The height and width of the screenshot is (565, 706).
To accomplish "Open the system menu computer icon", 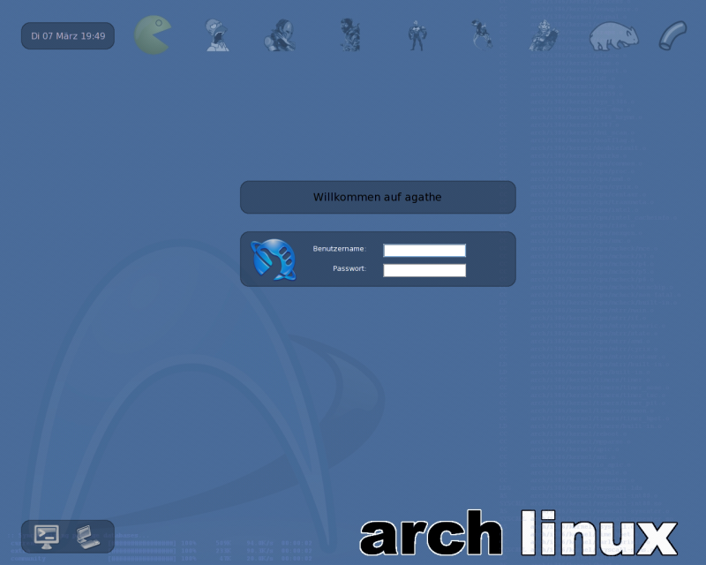I will coord(87,537).
